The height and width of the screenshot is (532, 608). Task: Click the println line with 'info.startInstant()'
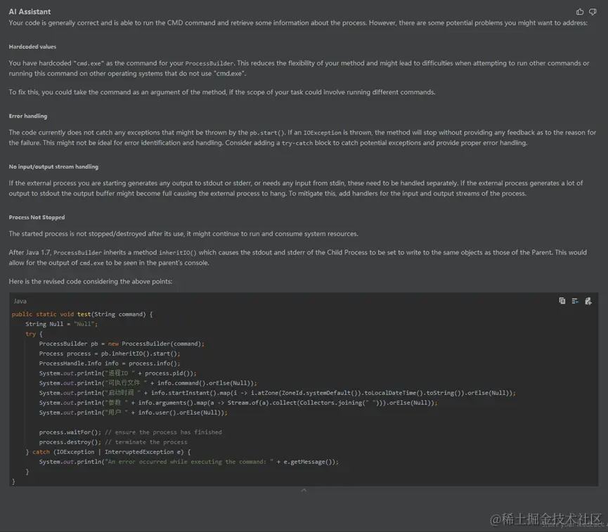point(278,393)
